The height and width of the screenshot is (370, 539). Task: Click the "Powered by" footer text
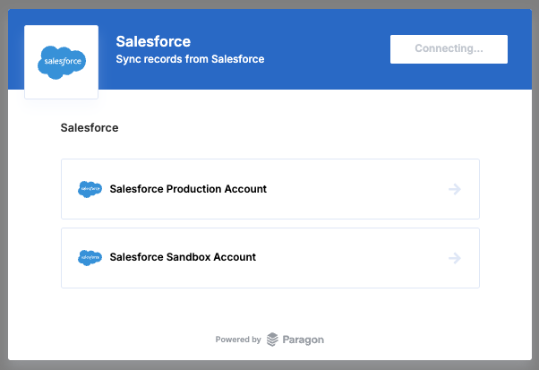pyautogui.click(x=238, y=340)
